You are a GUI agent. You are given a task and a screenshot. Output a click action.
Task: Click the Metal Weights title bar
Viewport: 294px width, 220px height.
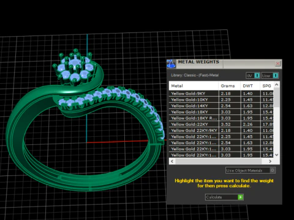pyautogui.click(x=225, y=64)
